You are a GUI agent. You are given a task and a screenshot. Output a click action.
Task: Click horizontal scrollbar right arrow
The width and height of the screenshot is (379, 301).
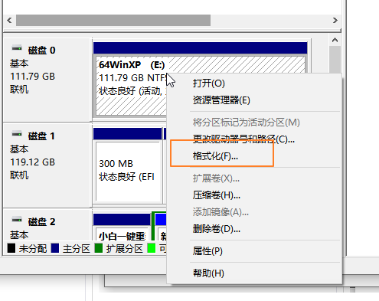pyautogui.click(x=335, y=20)
